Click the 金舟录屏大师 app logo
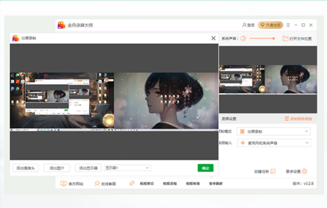The height and width of the screenshot is (208, 327). [61, 25]
